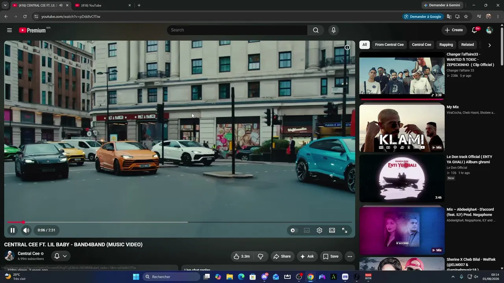Like the video (3.3m)

tap(242, 256)
